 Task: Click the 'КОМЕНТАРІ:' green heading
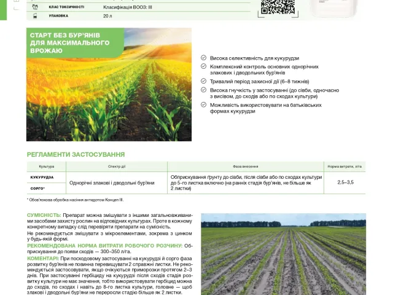[43, 259]
